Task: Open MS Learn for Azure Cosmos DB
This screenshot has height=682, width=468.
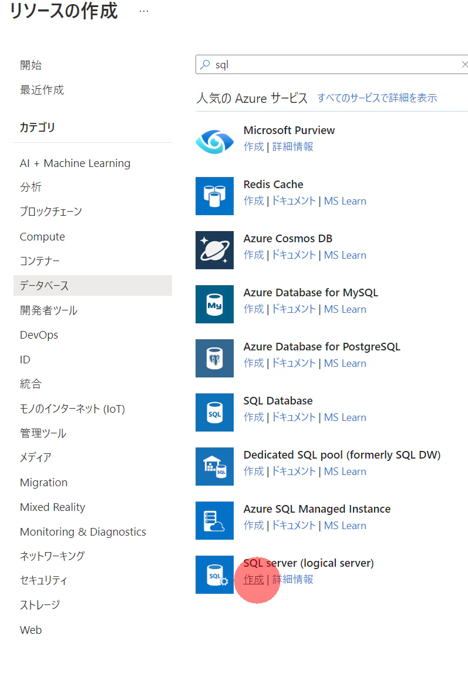Action: tap(345, 255)
